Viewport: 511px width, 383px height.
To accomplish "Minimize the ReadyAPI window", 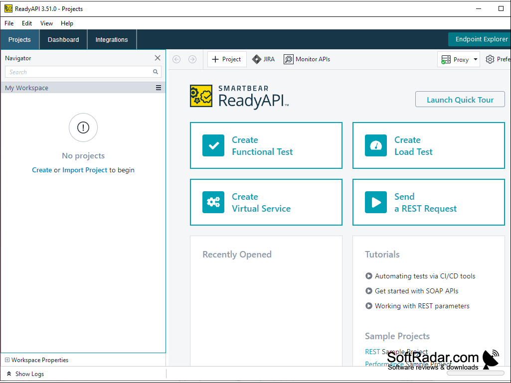I will click(479, 8).
